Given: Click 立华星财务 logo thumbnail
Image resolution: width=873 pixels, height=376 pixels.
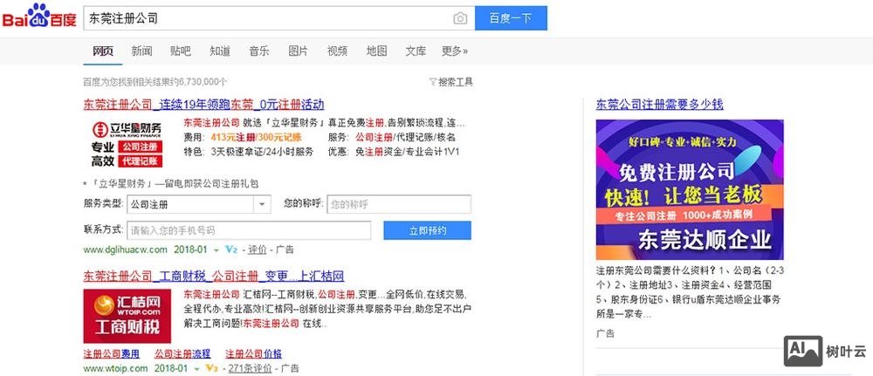Looking at the screenshot, I should coord(127,144).
